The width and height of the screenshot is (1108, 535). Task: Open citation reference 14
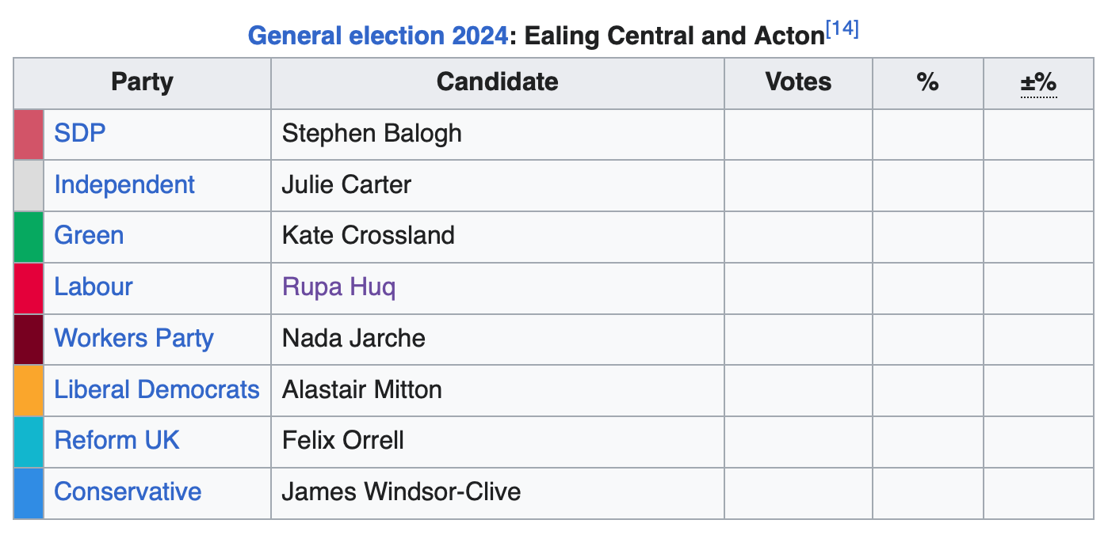tap(842, 30)
